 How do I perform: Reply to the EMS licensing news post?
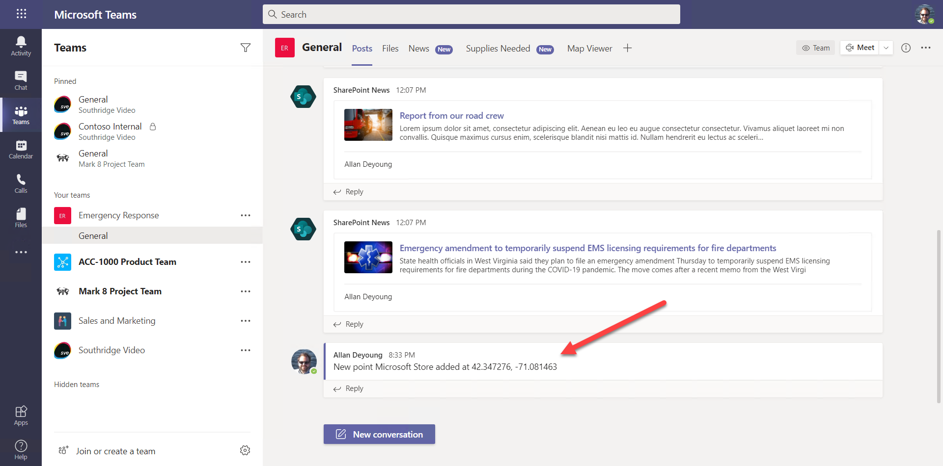pos(348,324)
